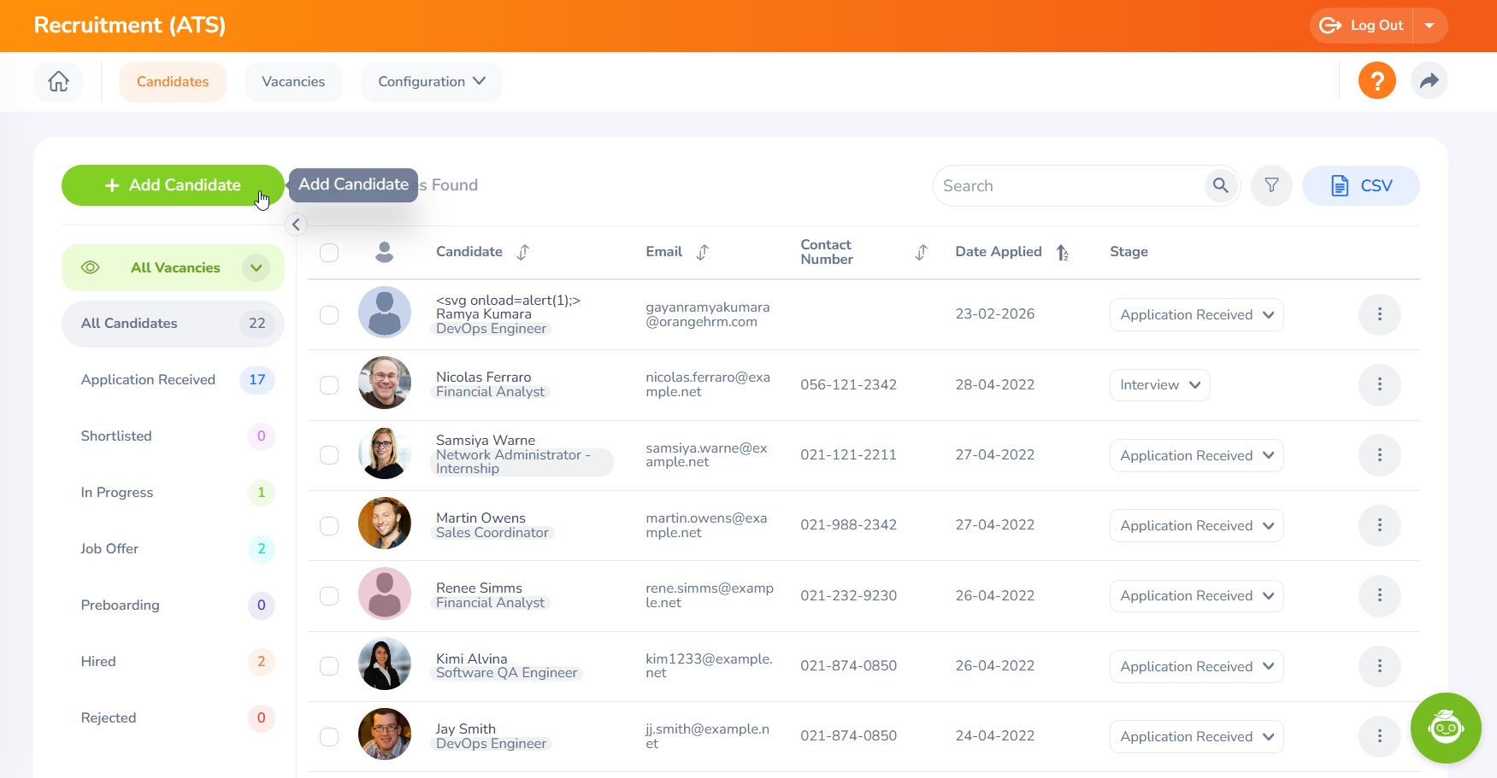The height and width of the screenshot is (778, 1497).
Task: Expand the Configuration dropdown menu
Action: click(431, 82)
